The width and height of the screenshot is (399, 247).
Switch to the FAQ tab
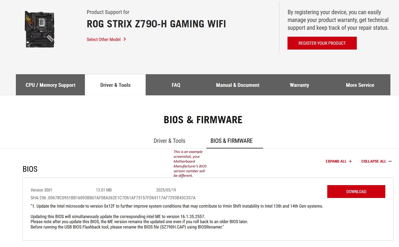[176, 85]
